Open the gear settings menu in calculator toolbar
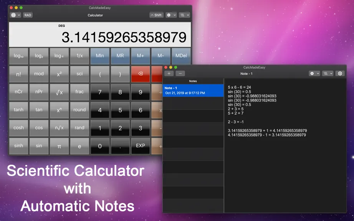 (x=171, y=15)
